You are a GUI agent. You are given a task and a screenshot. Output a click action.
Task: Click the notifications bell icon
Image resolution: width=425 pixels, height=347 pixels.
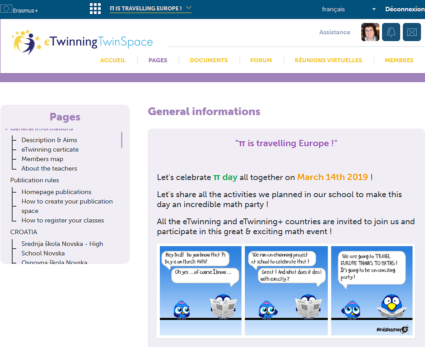coord(391,32)
